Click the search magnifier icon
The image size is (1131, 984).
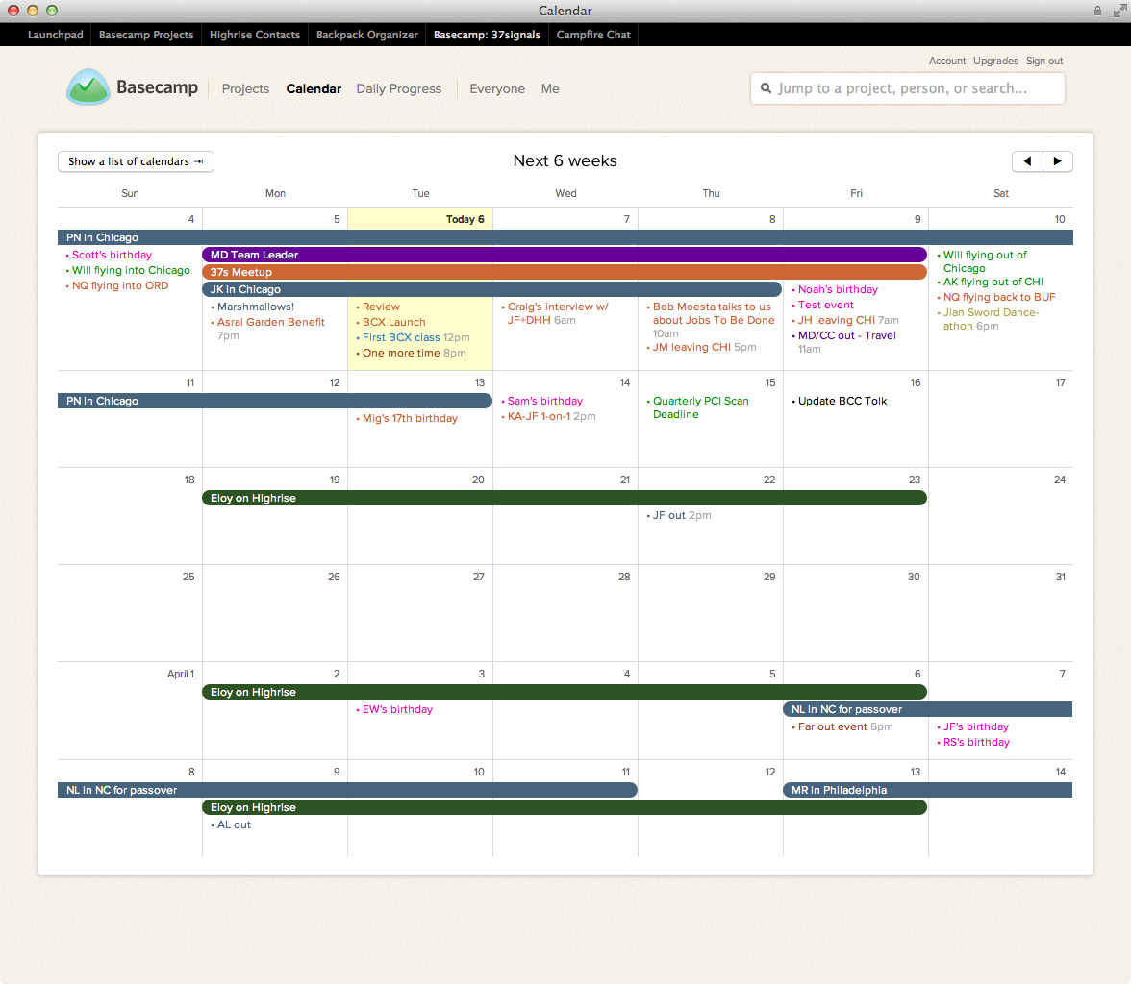[x=766, y=88]
